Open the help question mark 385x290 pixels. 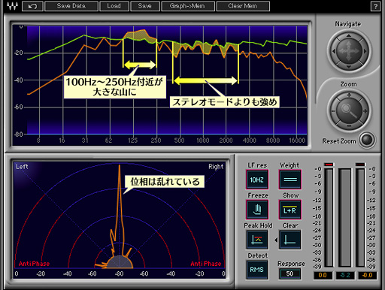pyautogui.click(x=375, y=7)
